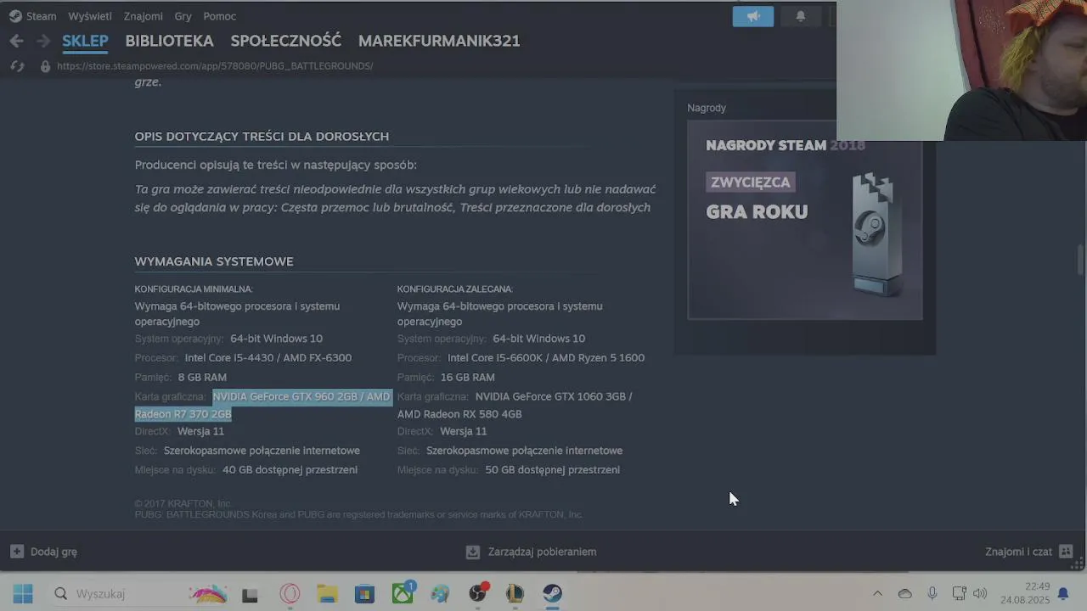Click 16 GB RAM memory value
This screenshot has height=611, width=1087.
click(x=467, y=378)
